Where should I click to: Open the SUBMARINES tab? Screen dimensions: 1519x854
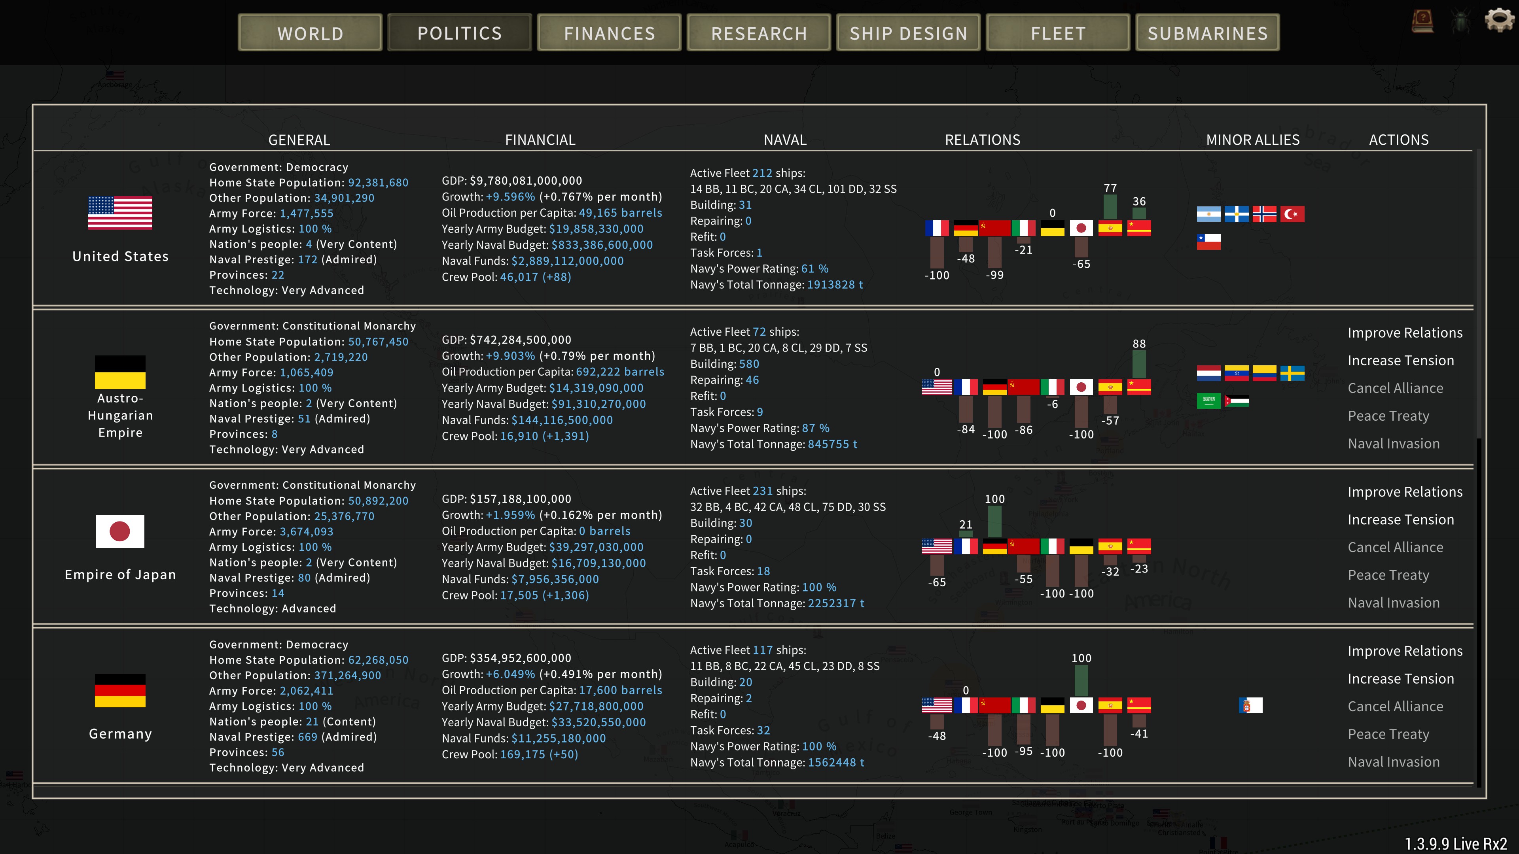click(1207, 33)
